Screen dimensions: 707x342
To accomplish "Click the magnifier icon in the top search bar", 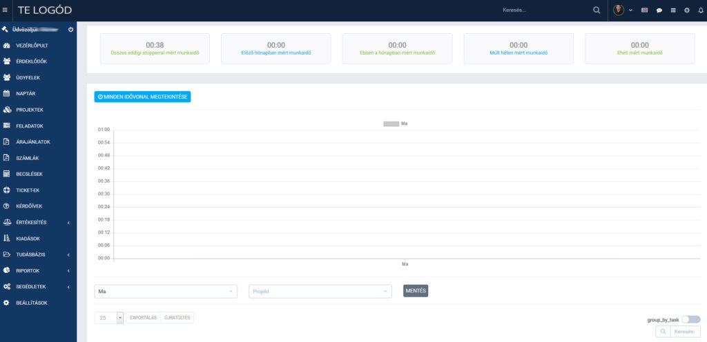I will pos(597,10).
